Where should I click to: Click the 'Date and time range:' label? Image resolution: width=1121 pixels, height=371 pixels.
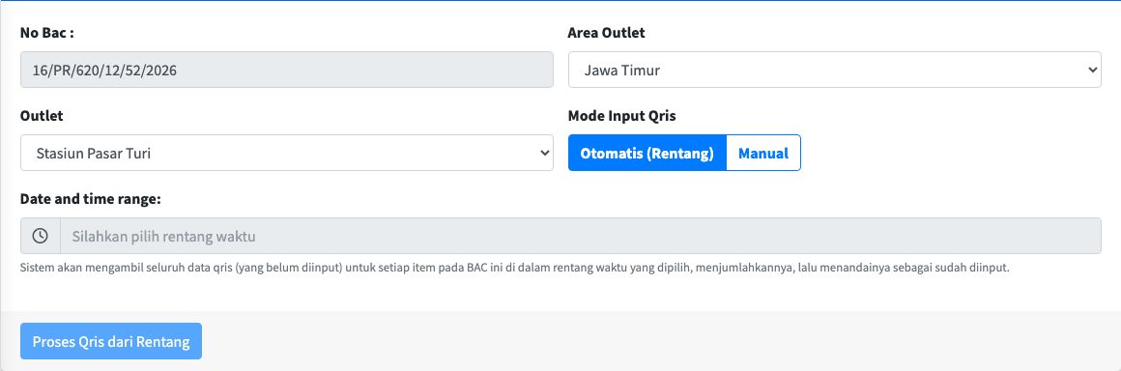(91, 199)
